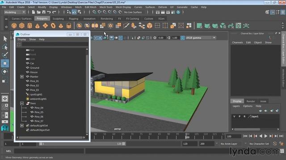Image resolution: width=286 pixels, height=160 pixels.
Task: Toggle layer1 visibility V box
Action: pos(234,116)
